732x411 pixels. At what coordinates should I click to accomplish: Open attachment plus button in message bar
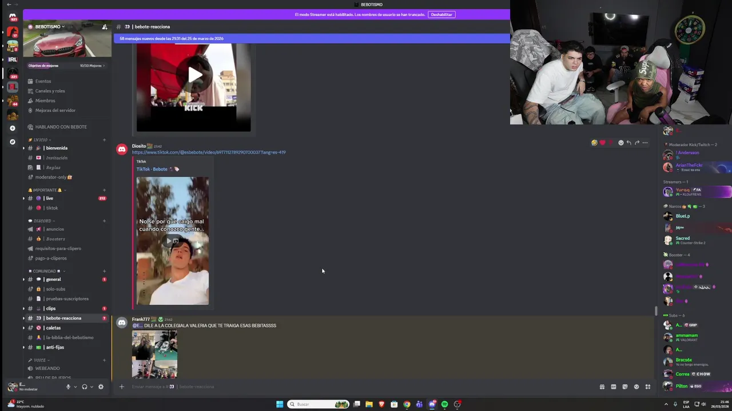click(x=121, y=386)
